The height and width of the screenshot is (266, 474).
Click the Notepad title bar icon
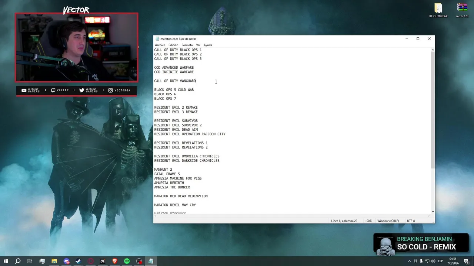(157, 39)
